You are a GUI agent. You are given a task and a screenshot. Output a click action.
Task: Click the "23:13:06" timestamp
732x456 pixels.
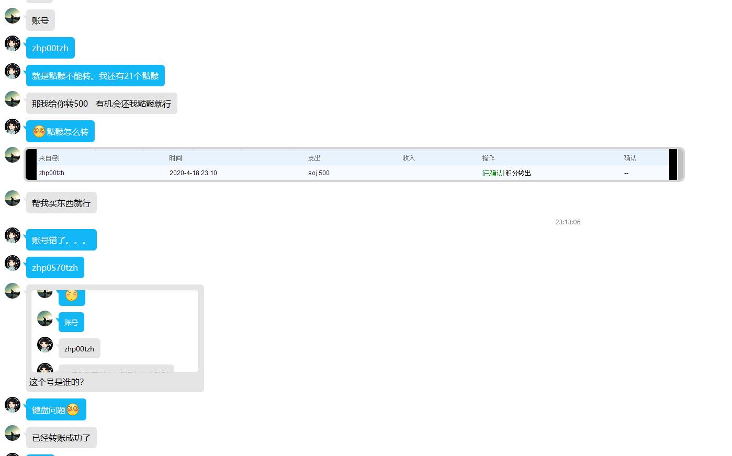click(568, 222)
